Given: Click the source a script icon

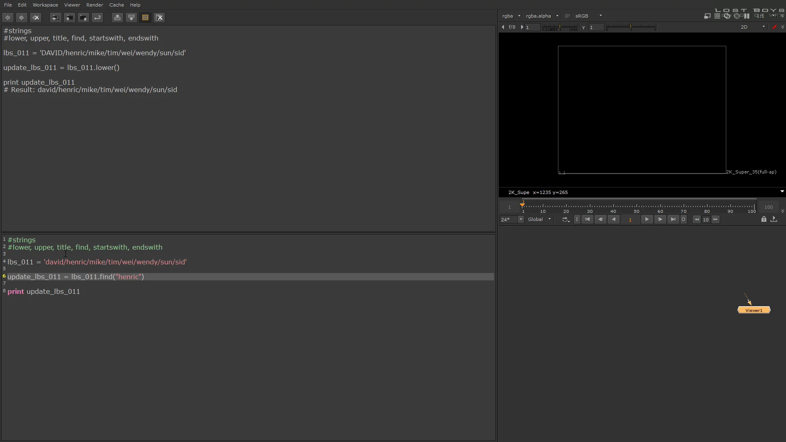Looking at the screenshot, I should coord(56,18).
